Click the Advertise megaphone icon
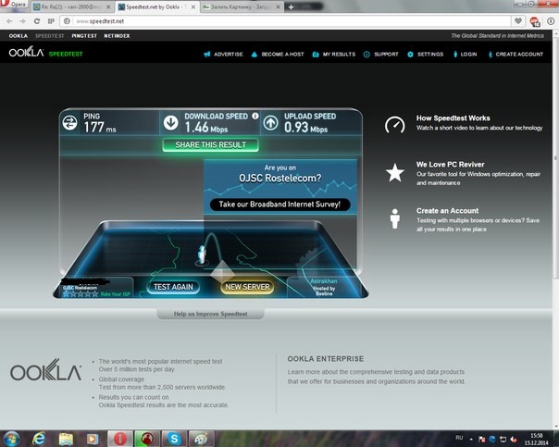This screenshot has height=447, width=559. (x=206, y=55)
